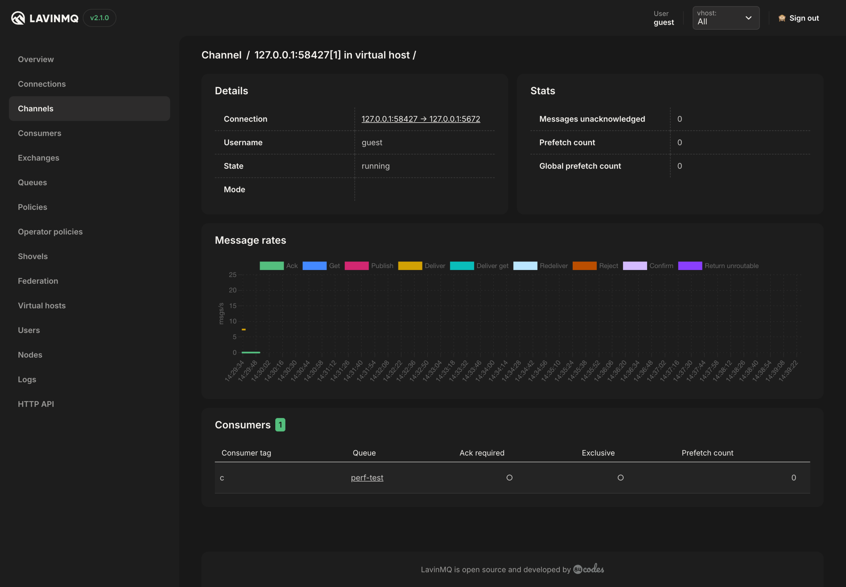Click the Sign out monkey icon
Viewport: 846px width, 587px height.
coord(782,18)
